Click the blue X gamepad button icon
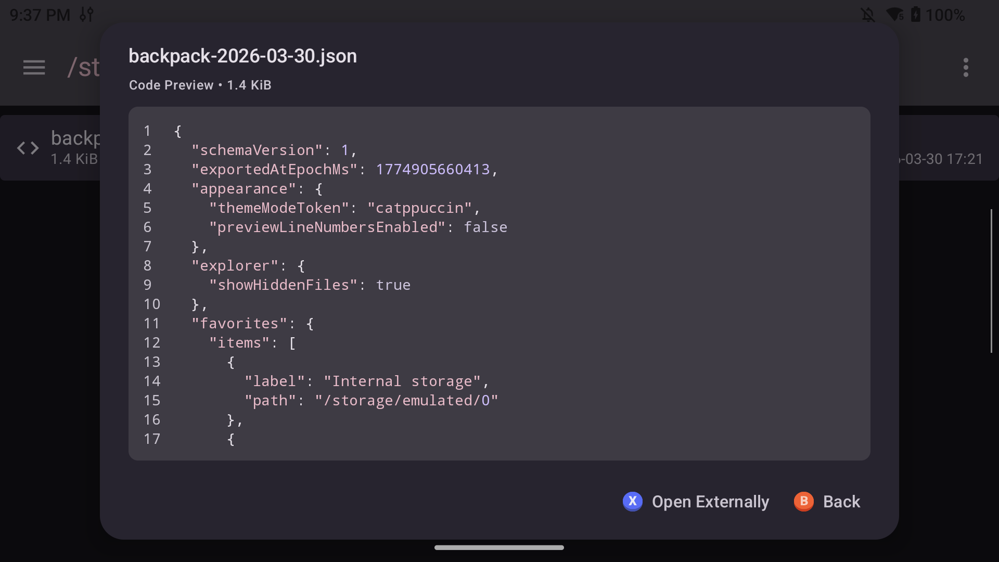999x562 pixels. [633, 502]
